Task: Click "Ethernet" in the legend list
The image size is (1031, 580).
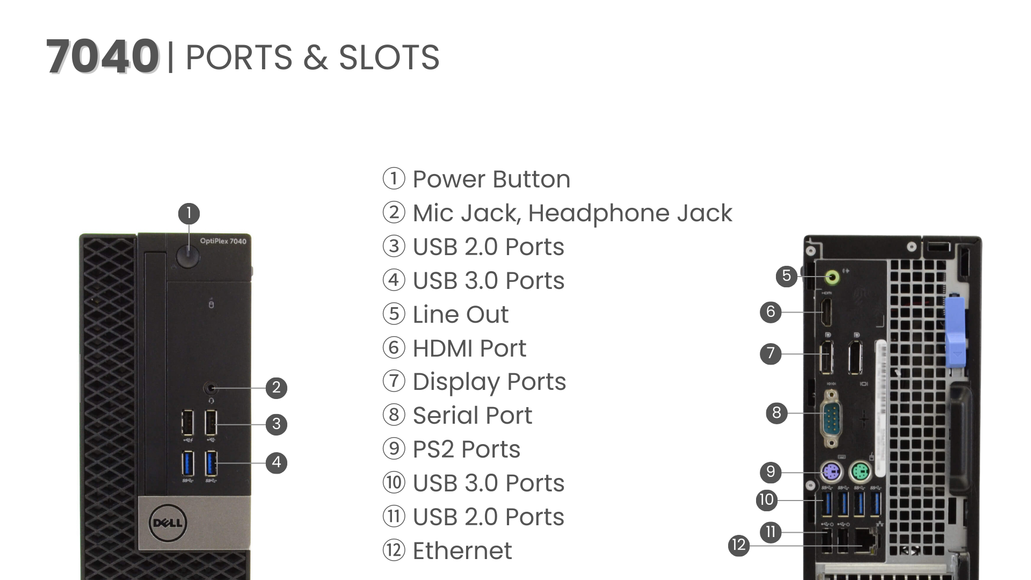Action: (462, 551)
